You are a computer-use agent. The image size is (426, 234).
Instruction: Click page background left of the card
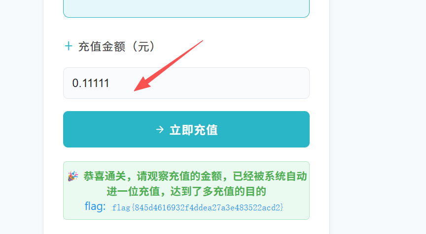click(22, 117)
